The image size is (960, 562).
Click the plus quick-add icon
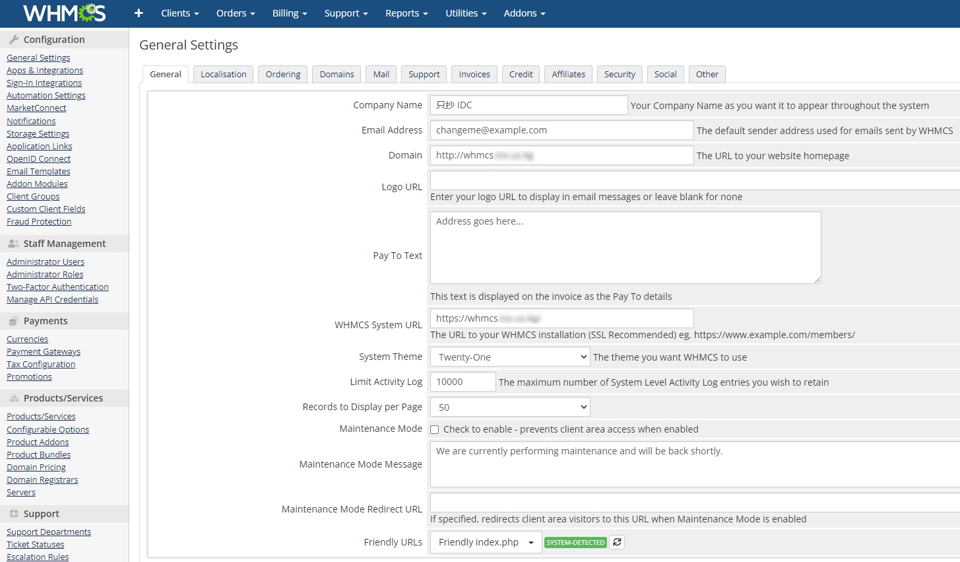[x=139, y=13]
